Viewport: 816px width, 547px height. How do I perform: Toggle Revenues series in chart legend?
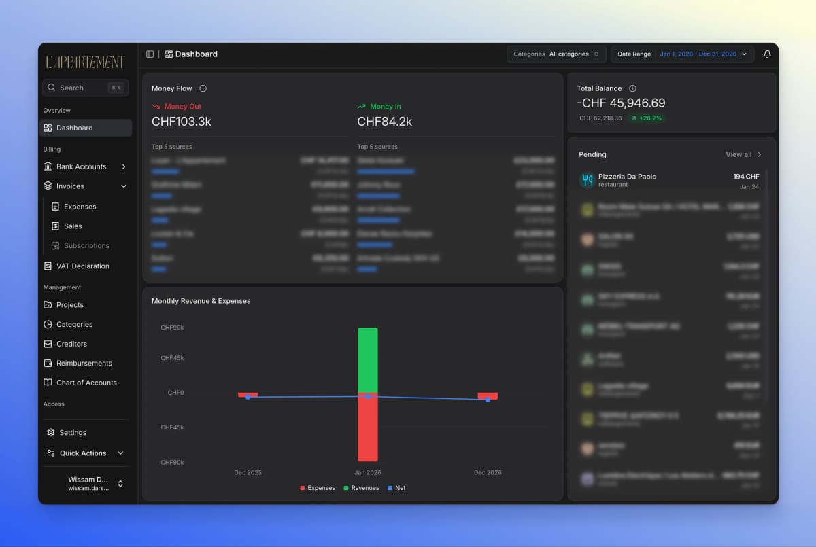point(361,488)
